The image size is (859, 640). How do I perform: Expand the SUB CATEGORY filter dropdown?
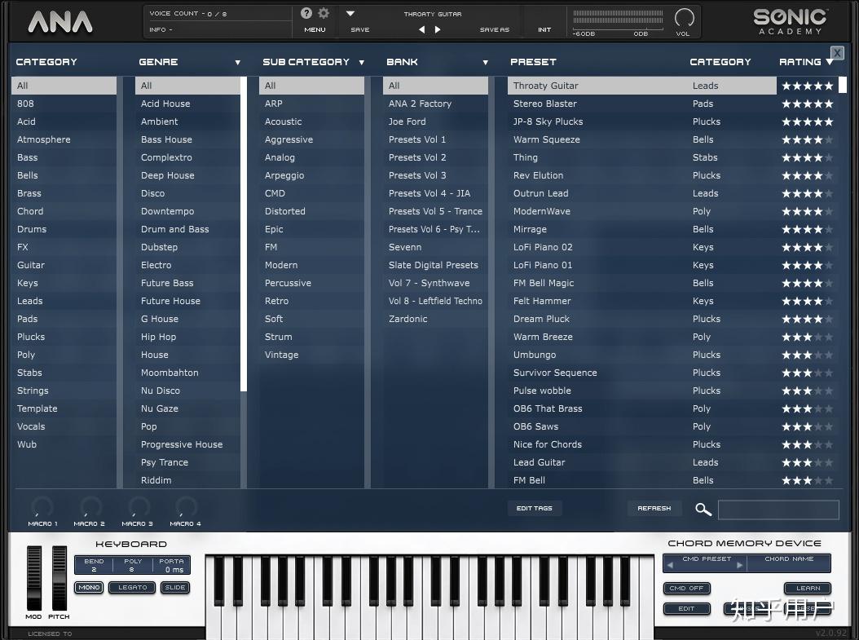click(x=362, y=61)
